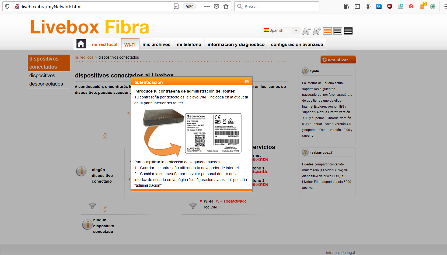Click info icon beside lower ningún dispositivo conectado
The image size is (447, 255).
click(88, 224)
